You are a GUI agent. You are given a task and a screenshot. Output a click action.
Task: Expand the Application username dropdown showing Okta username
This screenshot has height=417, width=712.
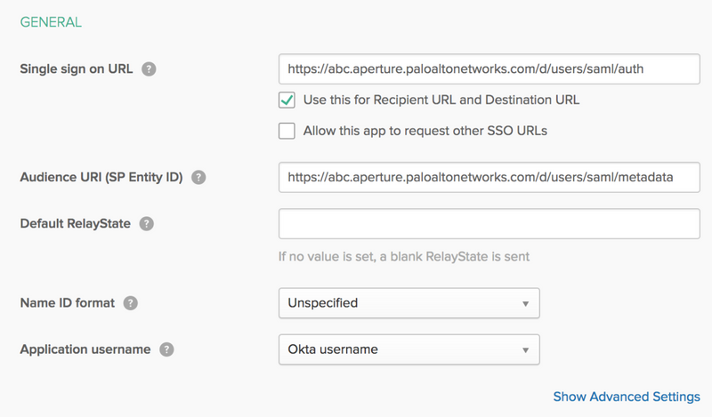click(x=409, y=349)
